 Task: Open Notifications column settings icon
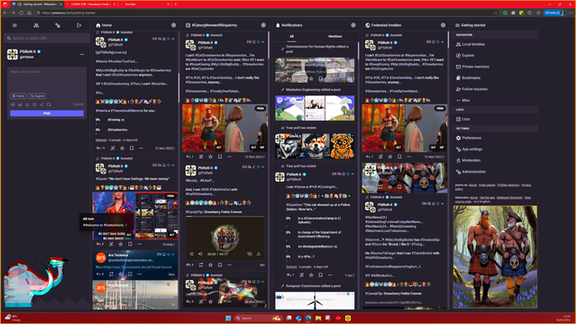[x=353, y=25]
